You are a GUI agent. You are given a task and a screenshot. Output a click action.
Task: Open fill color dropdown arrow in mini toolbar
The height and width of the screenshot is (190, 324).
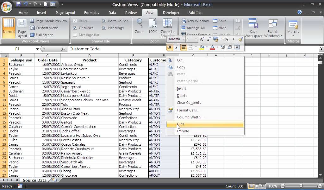point(207,47)
